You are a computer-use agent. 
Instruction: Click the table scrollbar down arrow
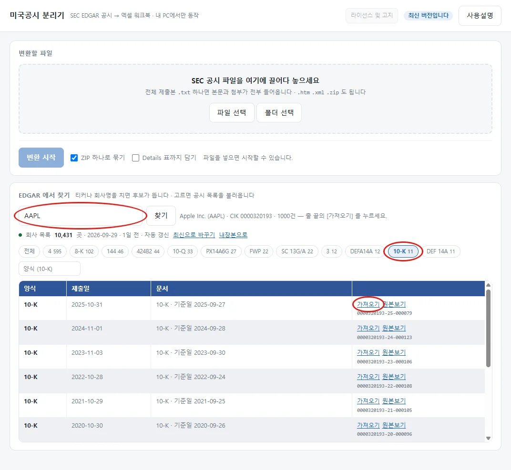[x=488, y=438]
